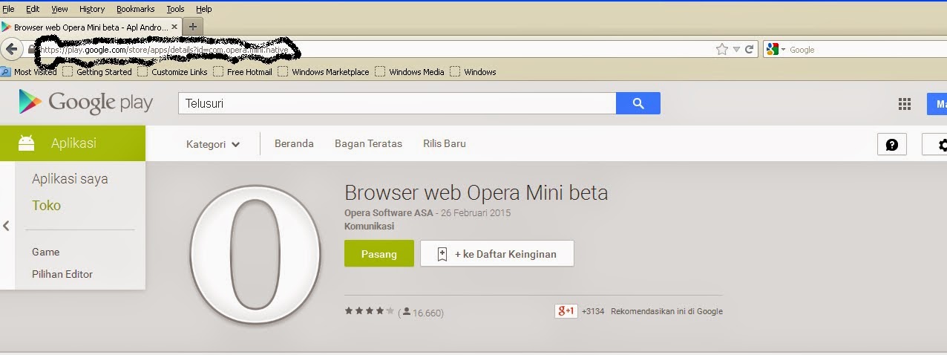Open the Google search engine selector
947x355 pixels.
776,49
